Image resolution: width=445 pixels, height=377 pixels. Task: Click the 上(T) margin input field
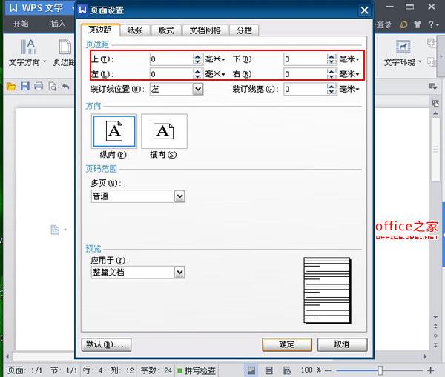(x=171, y=59)
